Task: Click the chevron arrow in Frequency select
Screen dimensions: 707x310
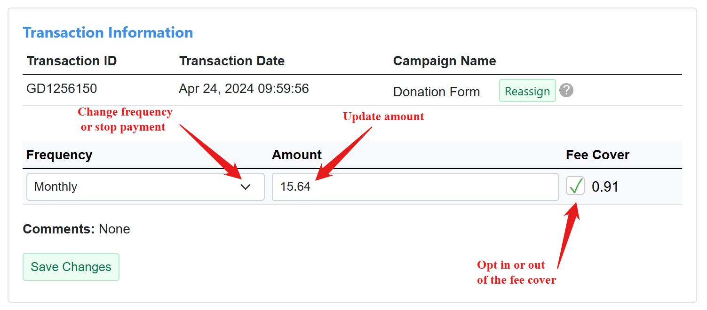Action: [x=246, y=187]
